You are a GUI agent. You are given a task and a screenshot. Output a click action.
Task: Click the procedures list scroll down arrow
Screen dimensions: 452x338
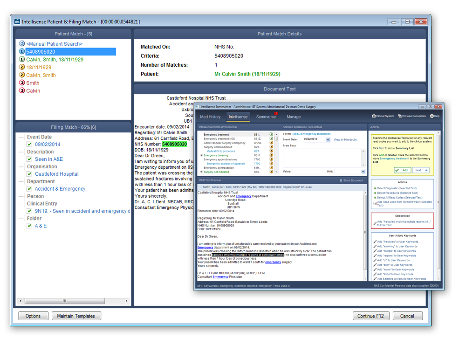(x=276, y=172)
